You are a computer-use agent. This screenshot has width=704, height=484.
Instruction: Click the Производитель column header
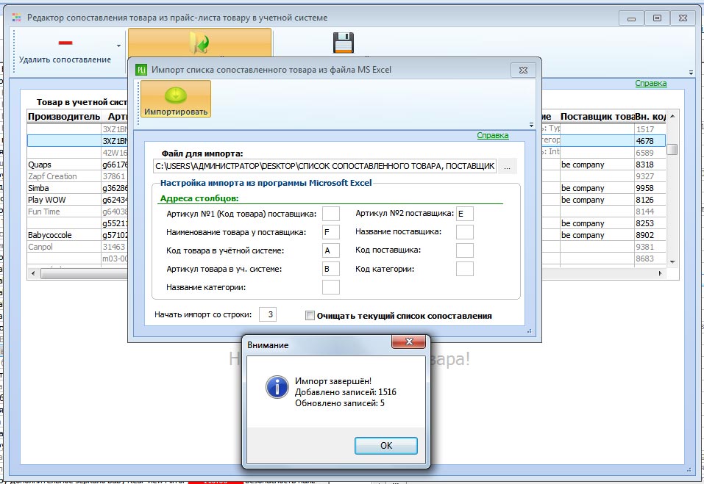[64, 117]
